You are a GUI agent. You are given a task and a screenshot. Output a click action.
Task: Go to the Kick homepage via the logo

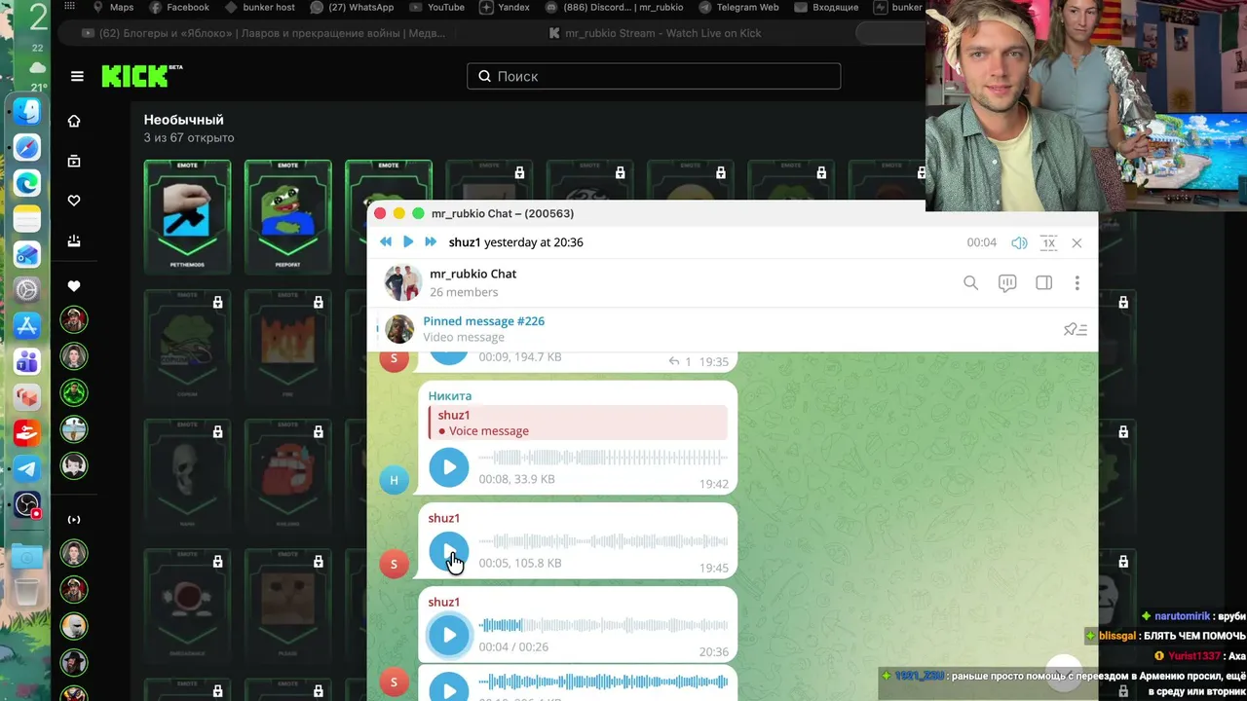(141, 76)
